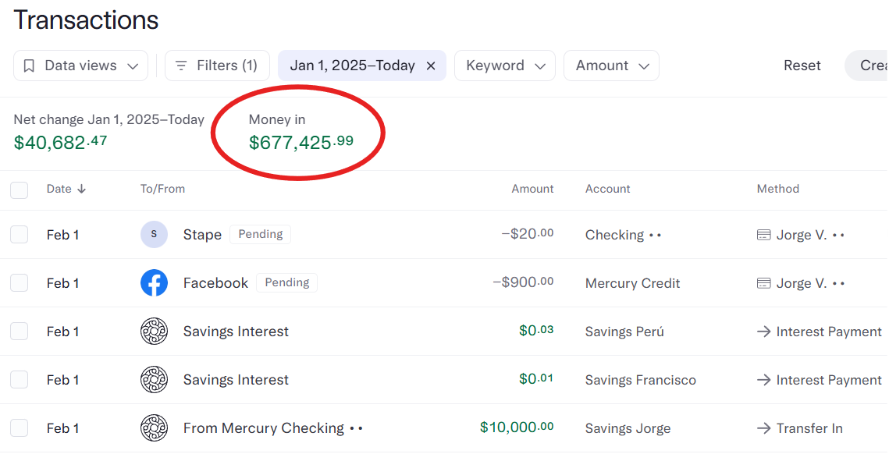
Task: Click the Mercury icon beside From Mercury Checking
Action: (x=154, y=428)
